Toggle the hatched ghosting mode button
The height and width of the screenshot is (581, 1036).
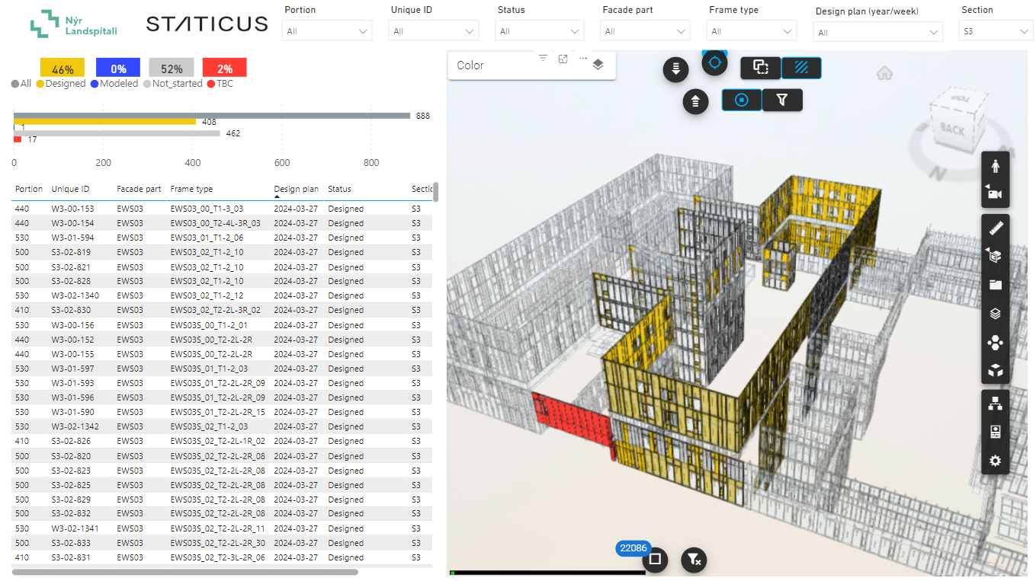[801, 68]
